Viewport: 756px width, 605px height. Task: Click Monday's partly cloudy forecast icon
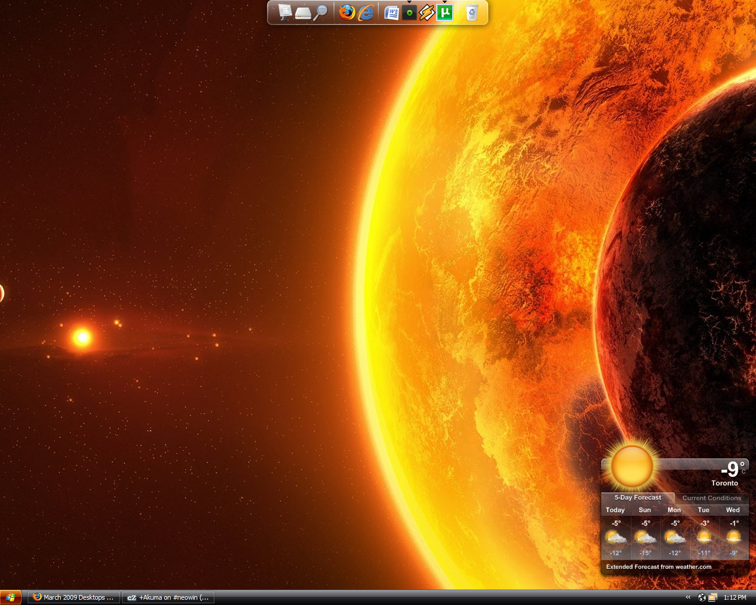(674, 538)
